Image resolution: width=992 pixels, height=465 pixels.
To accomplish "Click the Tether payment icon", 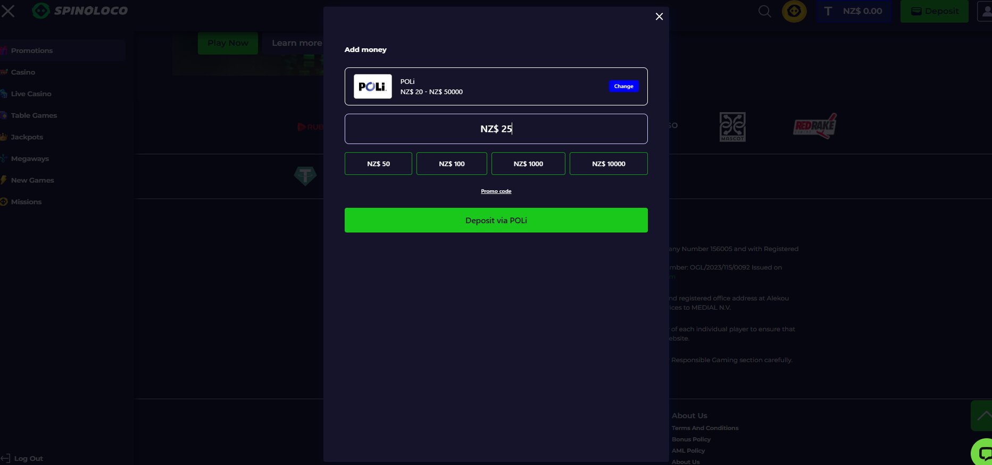I will tap(305, 175).
